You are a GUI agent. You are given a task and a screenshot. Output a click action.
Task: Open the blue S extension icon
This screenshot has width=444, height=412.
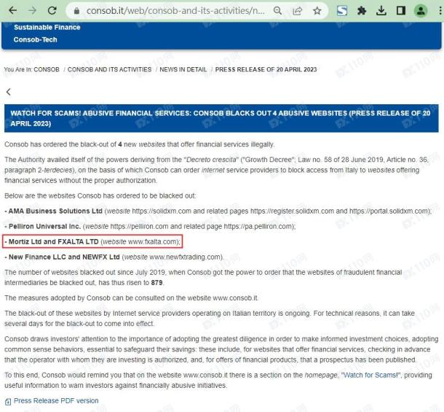coord(342,11)
